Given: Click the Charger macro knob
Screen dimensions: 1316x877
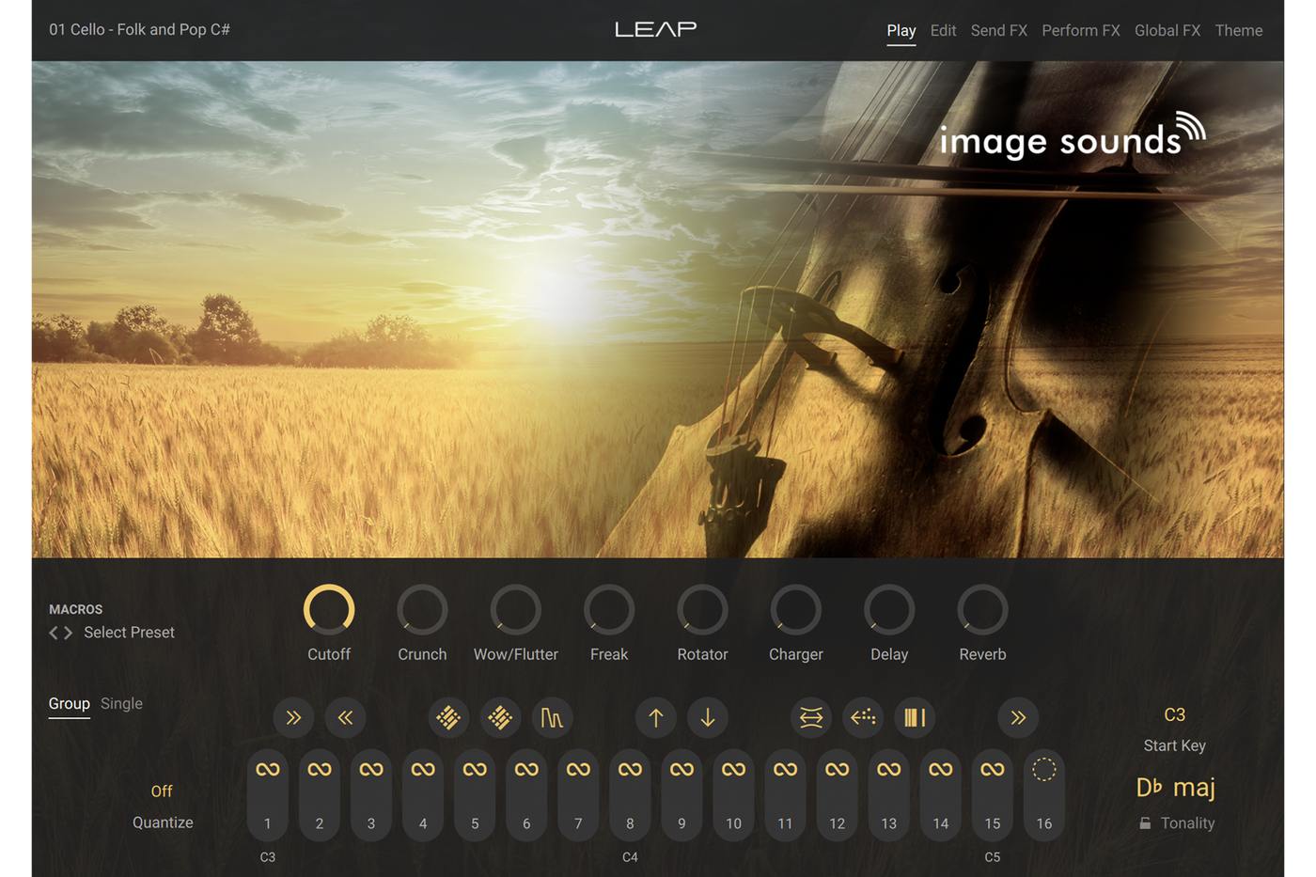Looking at the screenshot, I should (x=795, y=609).
